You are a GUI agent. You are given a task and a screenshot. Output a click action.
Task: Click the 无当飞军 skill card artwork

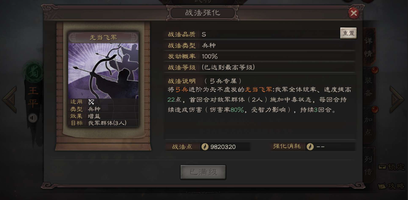click(103, 71)
